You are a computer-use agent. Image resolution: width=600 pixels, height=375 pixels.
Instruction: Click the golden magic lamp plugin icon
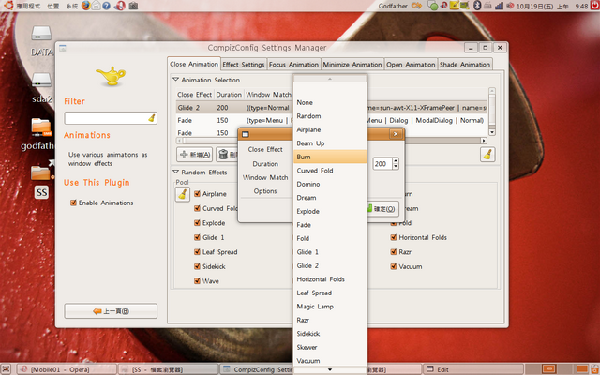[111, 76]
